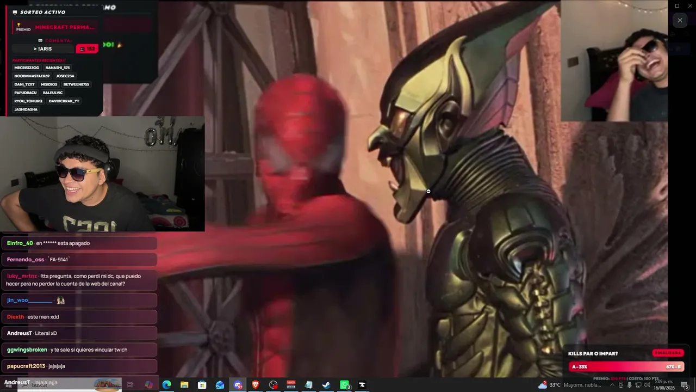Click the icon next to Sorteo Activo
This screenshot has width=696, height=392.
(x=15, y=12)
